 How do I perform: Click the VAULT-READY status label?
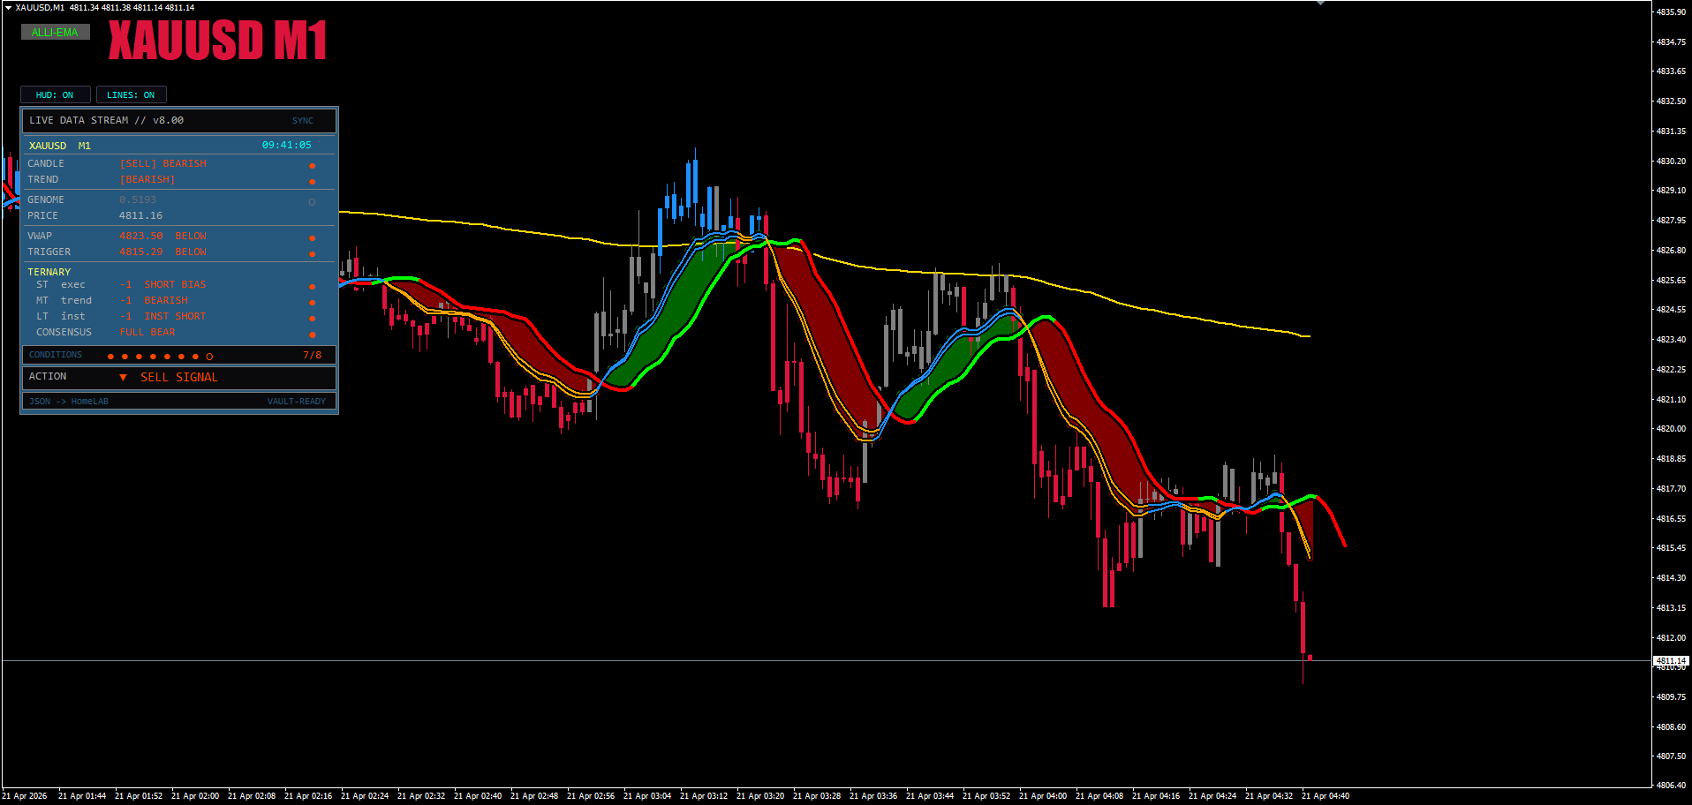tap(297, 402)
